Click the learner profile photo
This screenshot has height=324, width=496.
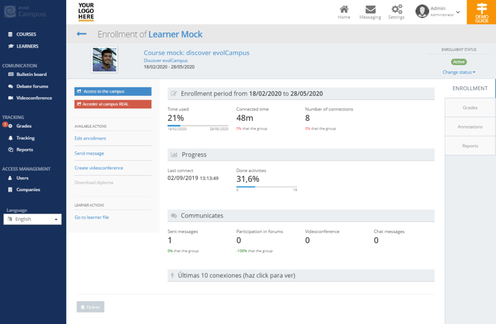(104, 59)
